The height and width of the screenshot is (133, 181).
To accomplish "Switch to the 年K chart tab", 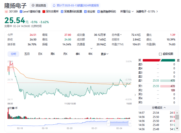I will (x=90, y=54).
